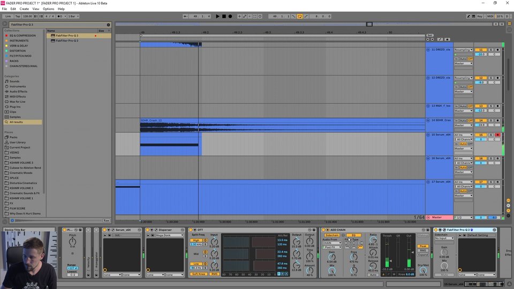The image size is (514, 289).
Task: Click the Set locator button
Action: (430, 35)
